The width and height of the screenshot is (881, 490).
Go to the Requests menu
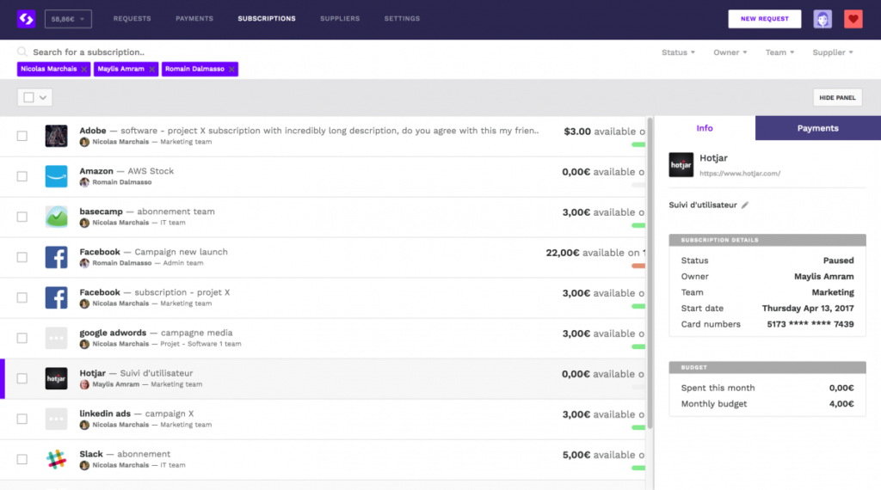click(132, 19)
